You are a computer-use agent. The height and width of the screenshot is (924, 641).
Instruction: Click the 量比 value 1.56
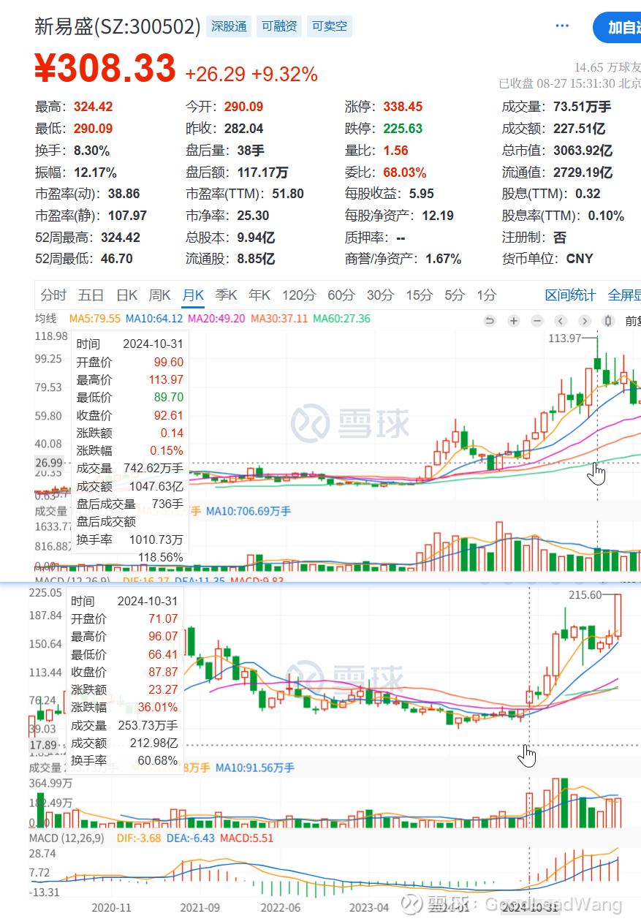(x=396, y=151)
